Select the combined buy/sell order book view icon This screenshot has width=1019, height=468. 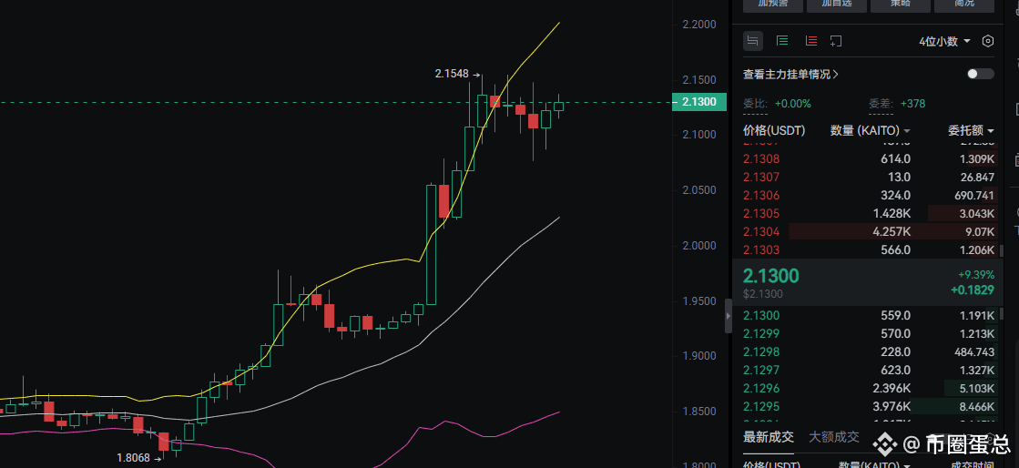coord(753,41)
